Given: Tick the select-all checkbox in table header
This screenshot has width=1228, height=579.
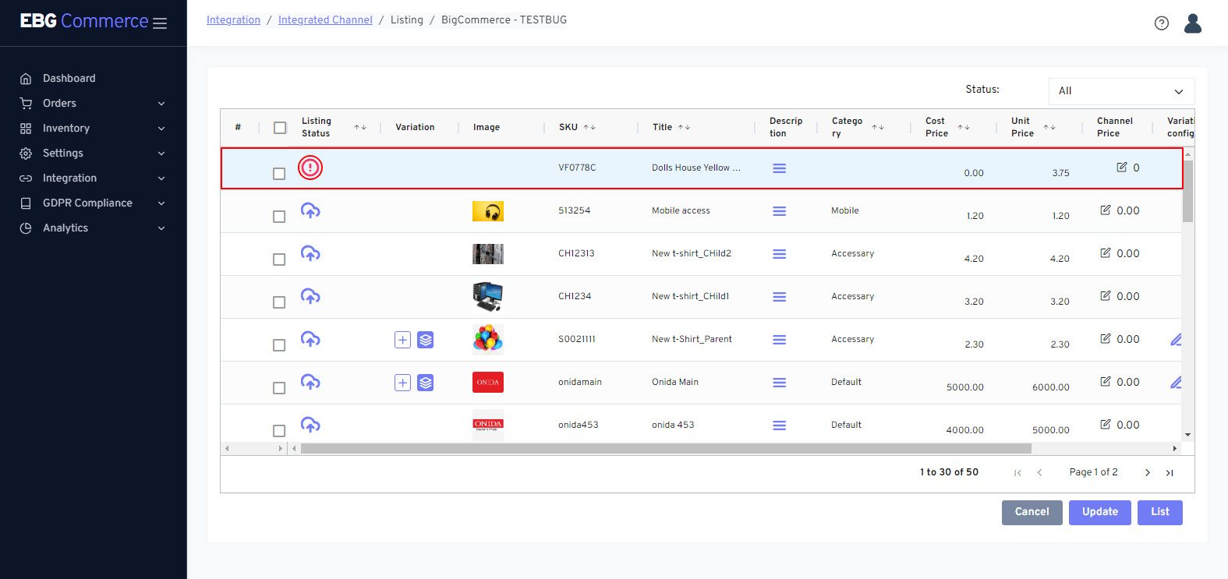Looking at the screenshot, I should (280, 128).
